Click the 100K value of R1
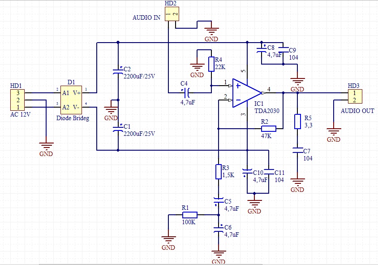Image resolution: width=378 pixels, height=265 pixels. pyautogui.click(x=189, y=222)
